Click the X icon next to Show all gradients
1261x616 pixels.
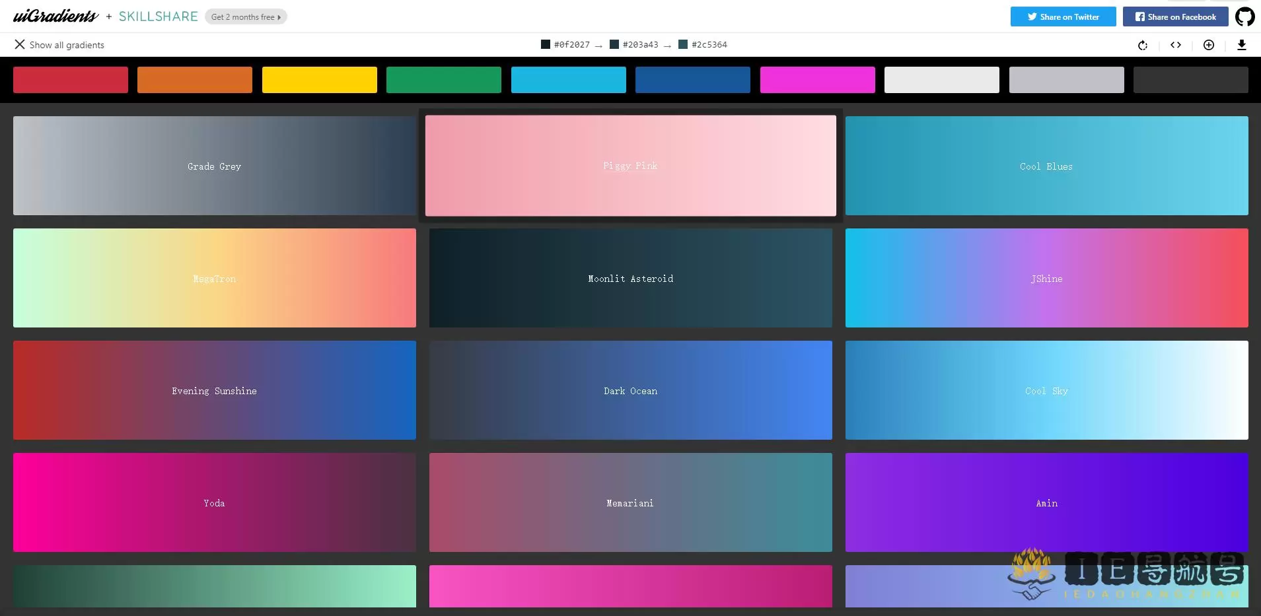(x=20, y=44)
